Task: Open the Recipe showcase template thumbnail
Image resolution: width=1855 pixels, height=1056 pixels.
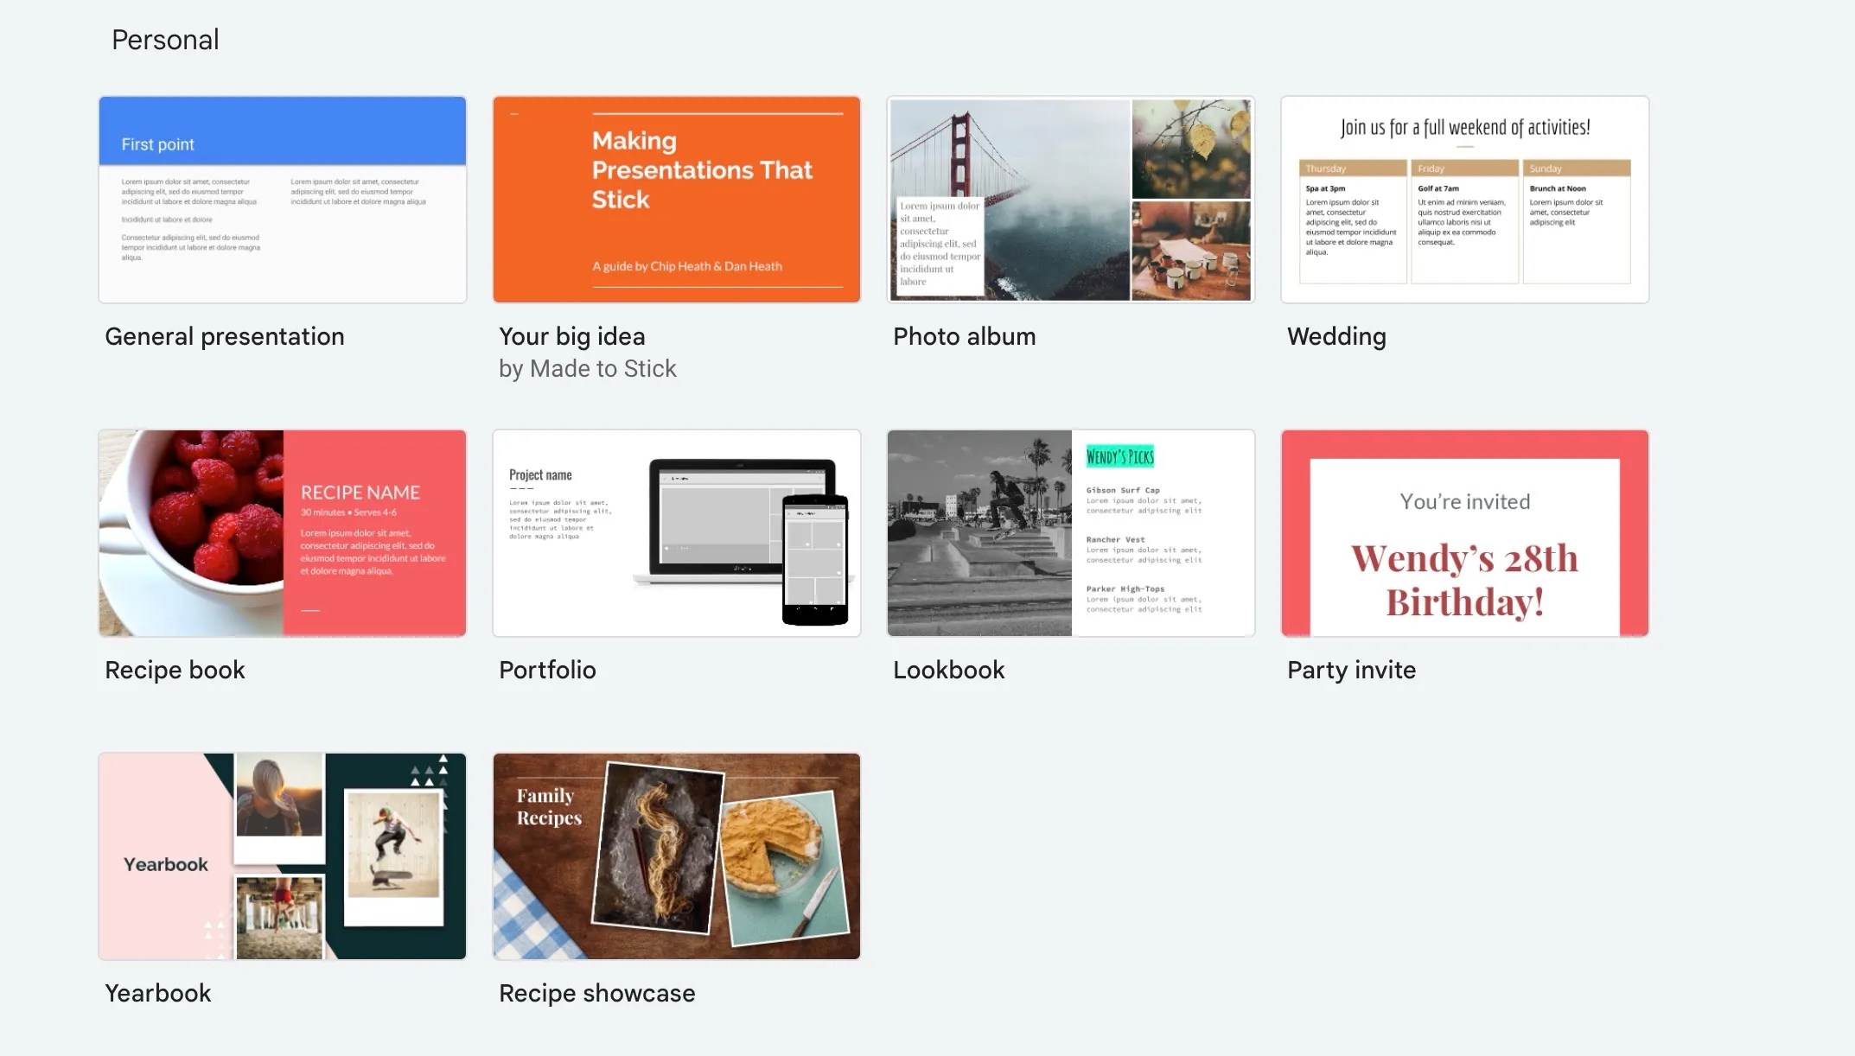Action: [x=676, y=856]
